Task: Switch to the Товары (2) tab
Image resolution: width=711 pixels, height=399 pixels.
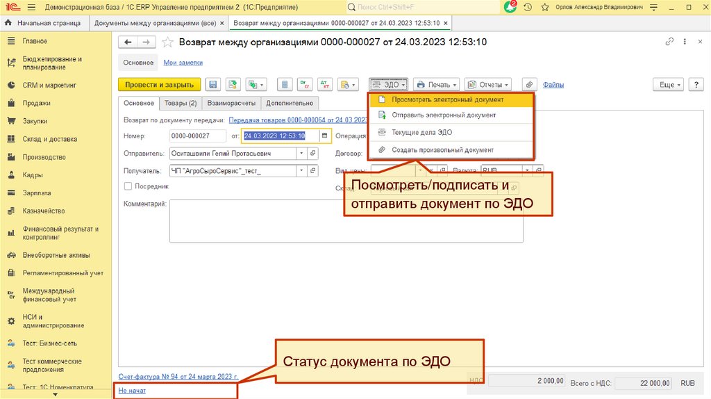Action: [181, 103]
